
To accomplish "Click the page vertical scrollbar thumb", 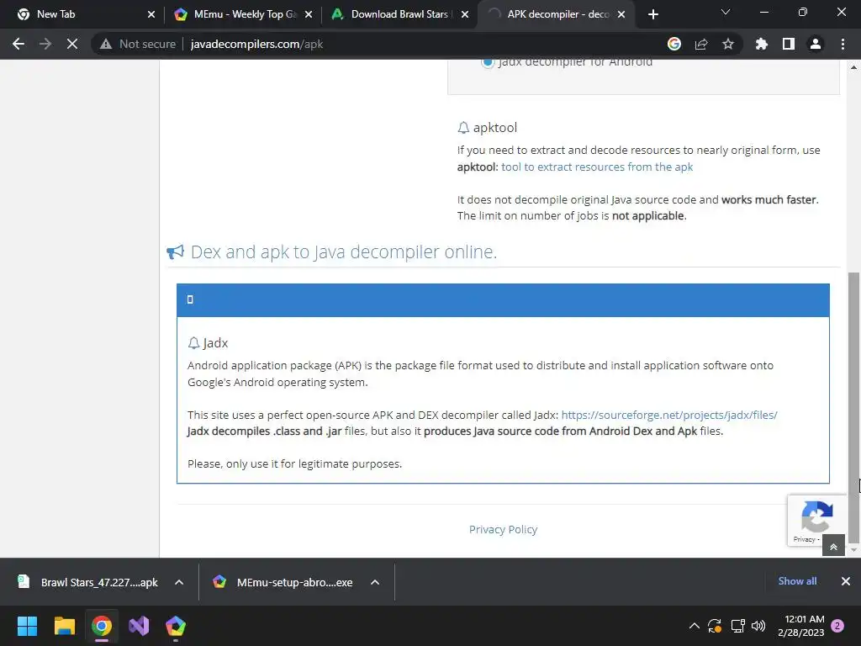I will 853,407.
